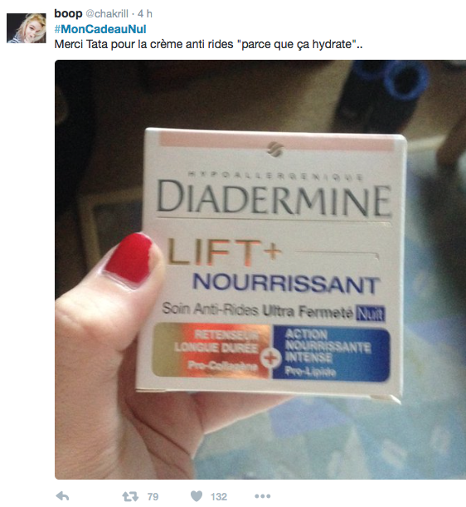View the 132 likes count
The height and width of the screenshot is (507, 466).
tap(219, 496)
